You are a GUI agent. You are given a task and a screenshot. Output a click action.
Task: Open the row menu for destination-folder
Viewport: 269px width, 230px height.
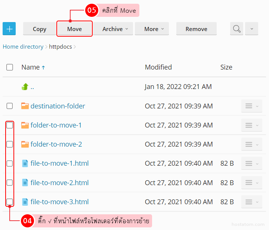pyautogui.click(x=251, y=106)
